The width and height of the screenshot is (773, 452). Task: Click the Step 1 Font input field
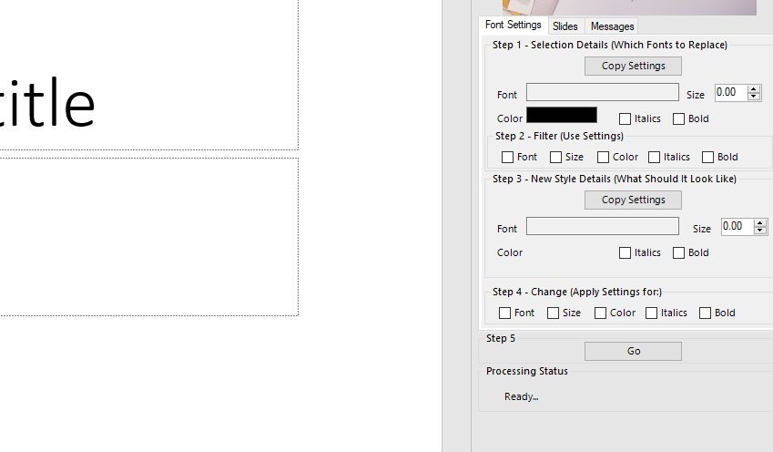(602, 93)
